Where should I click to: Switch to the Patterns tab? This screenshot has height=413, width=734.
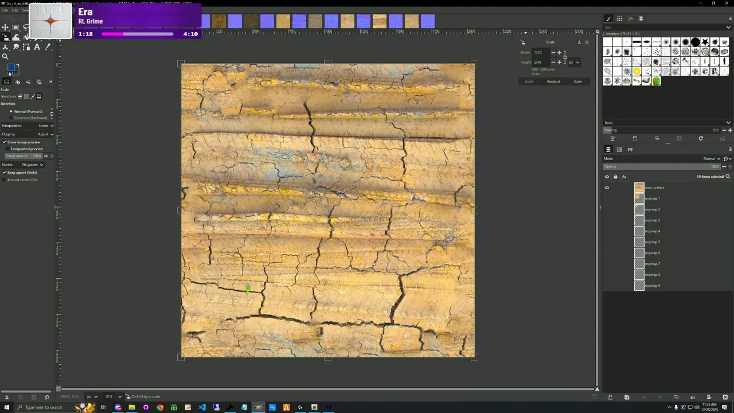coord(619,19)
